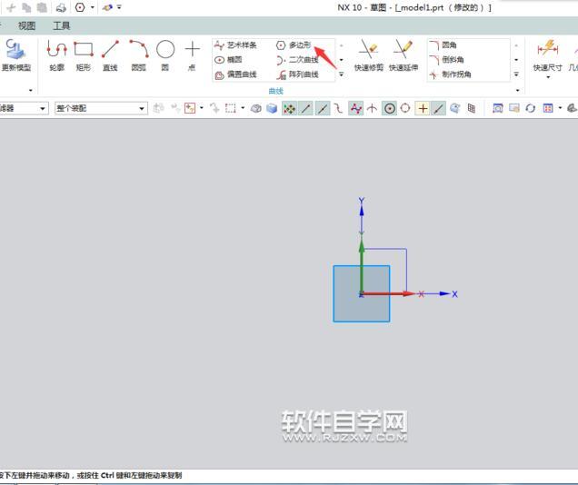This screenshot has height=485, width=578.
Task: Toggle intersection point snap
Action: pyautogui.click(x=372, y=108)
